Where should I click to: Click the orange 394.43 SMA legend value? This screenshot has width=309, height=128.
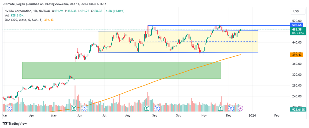[x=49, y=20]
